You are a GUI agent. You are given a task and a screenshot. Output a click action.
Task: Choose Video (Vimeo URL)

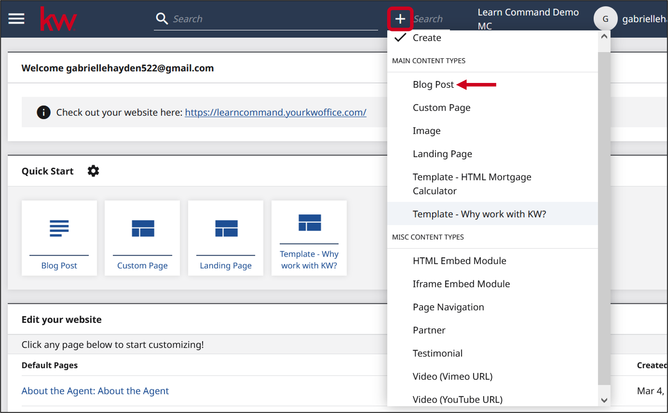(x=493, y=376)
